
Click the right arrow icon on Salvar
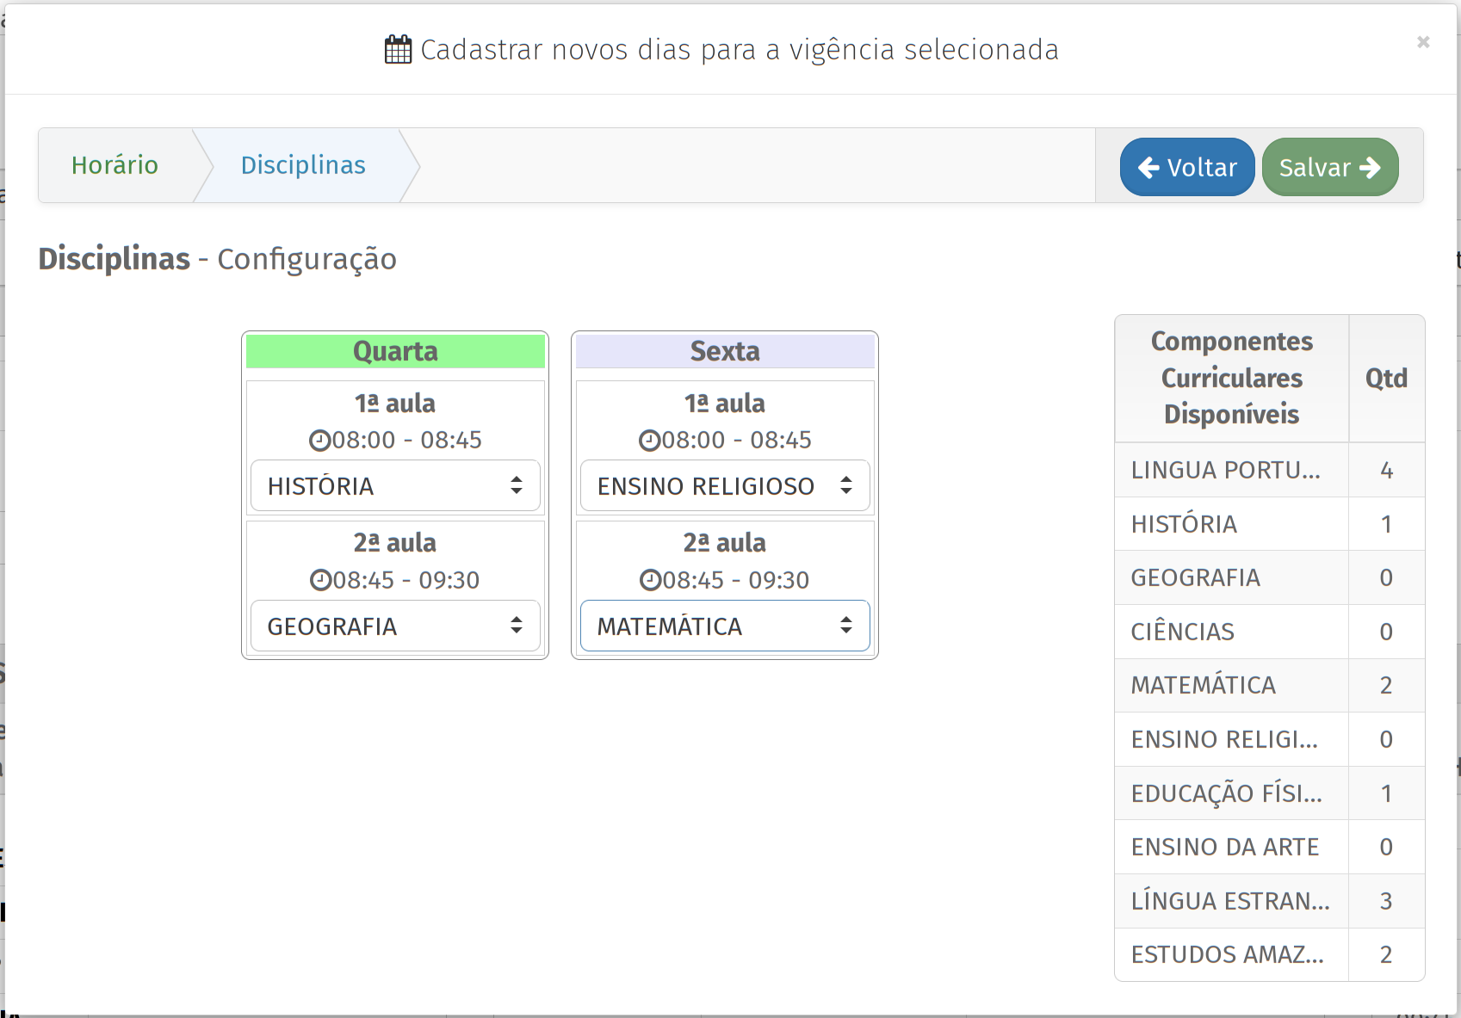click(x=1370, y=168)
